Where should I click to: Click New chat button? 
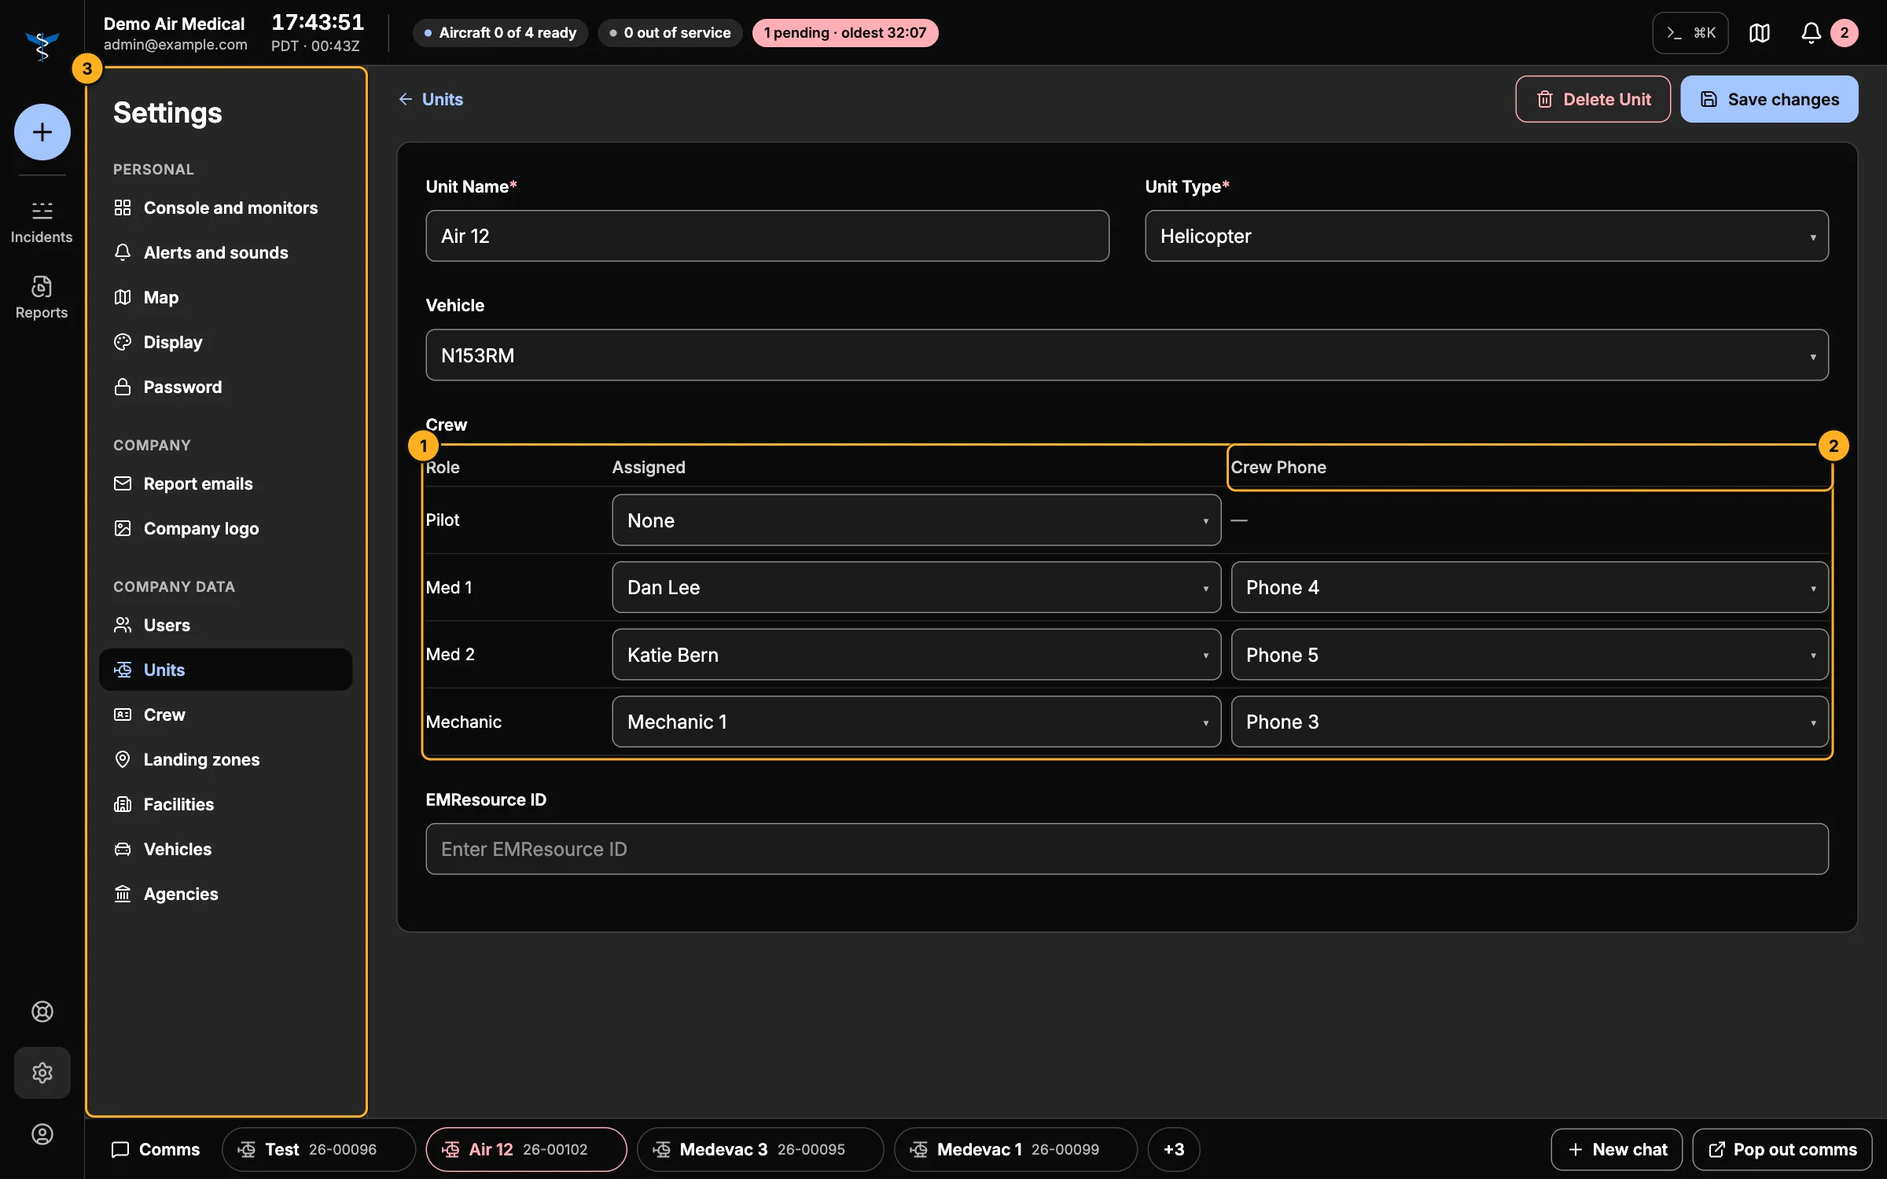coord(1617,1150)
